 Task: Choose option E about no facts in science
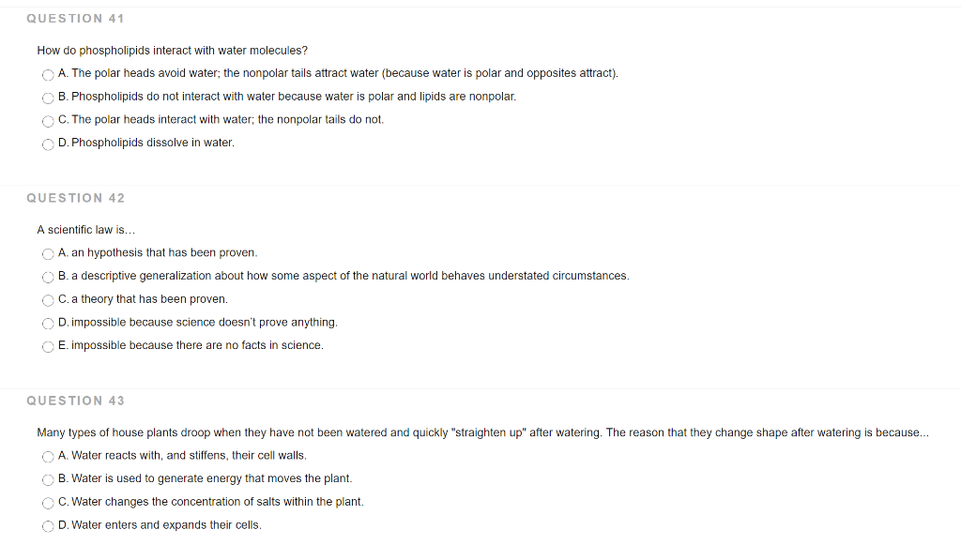(48, 346)
